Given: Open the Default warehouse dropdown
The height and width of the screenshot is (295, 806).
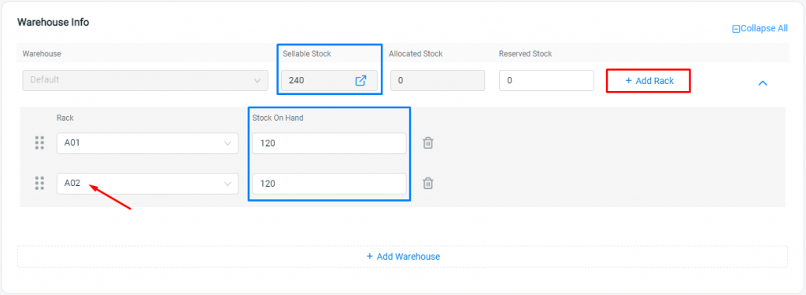Looking at the screenshot, I should 146,80.
